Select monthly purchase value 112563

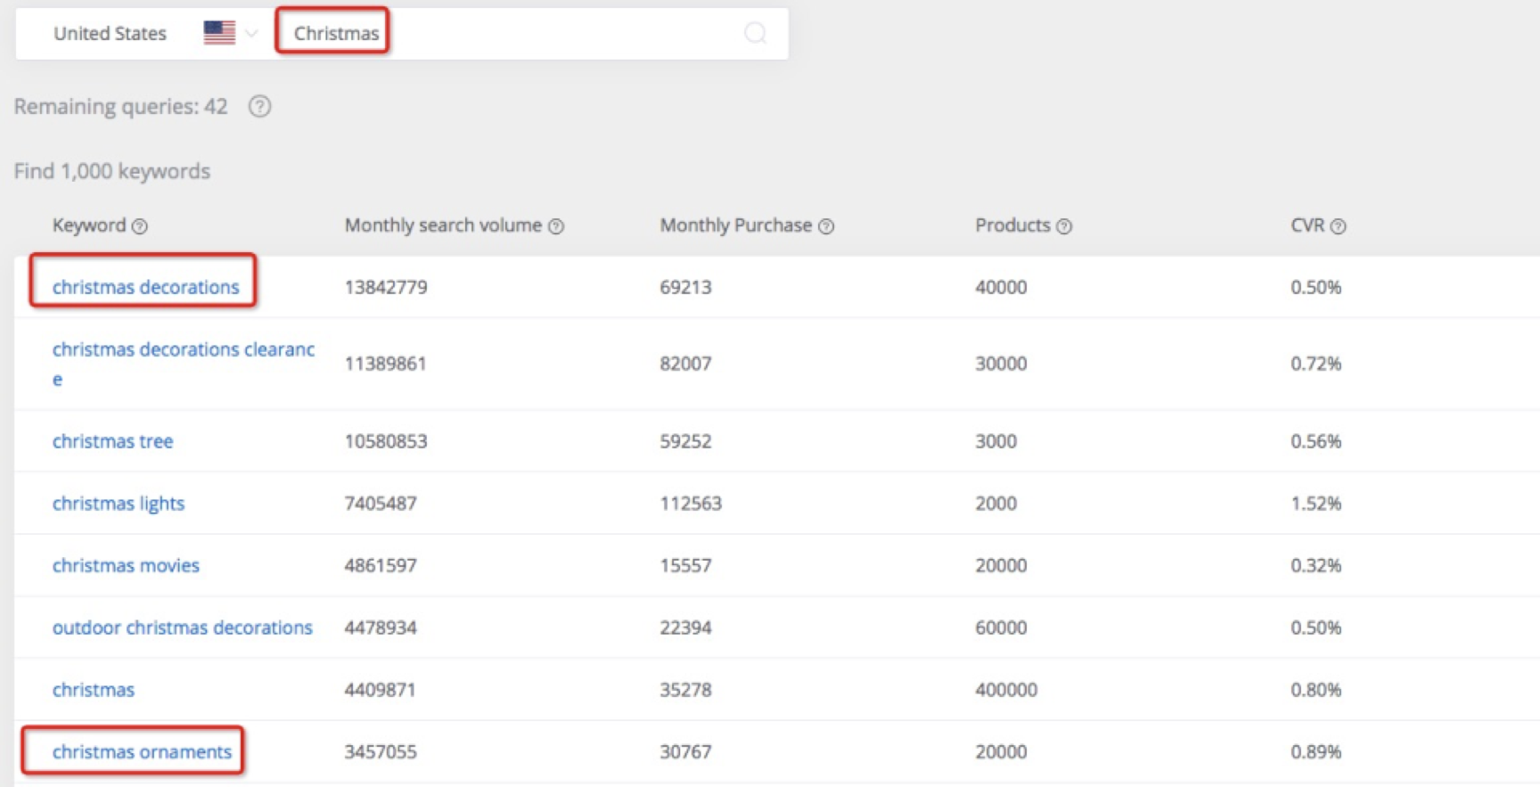(691, 504)
